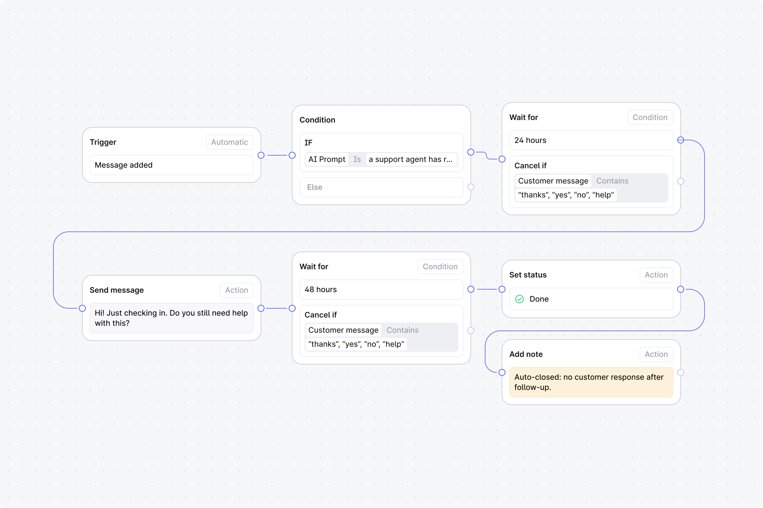763x508 pixels.
Task: Open the 24 hours wait duration field
Action: click(591, 140)
